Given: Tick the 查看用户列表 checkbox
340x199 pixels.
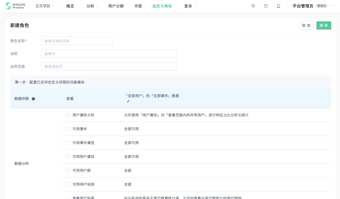Looking at the screenshot, I should [68, 197].
